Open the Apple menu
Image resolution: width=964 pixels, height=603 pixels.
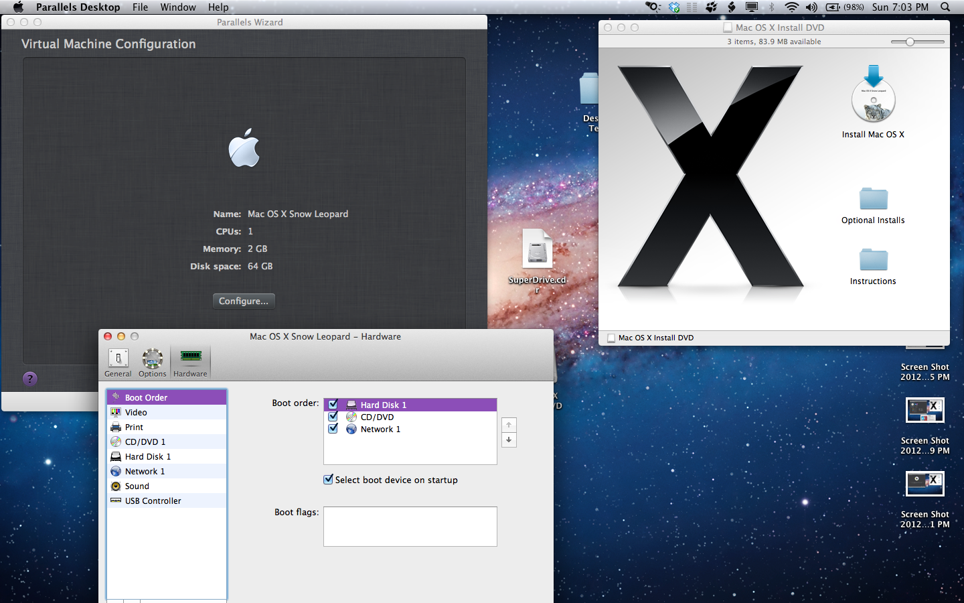[x=18, y=7]
